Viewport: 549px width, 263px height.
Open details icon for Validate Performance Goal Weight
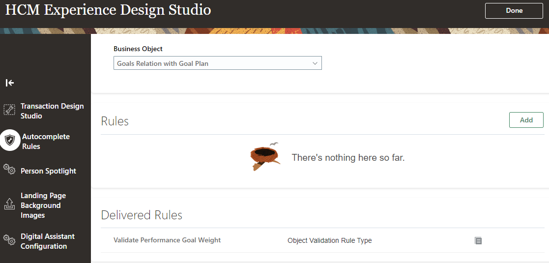pyautogui.click(x=478, y=240)
